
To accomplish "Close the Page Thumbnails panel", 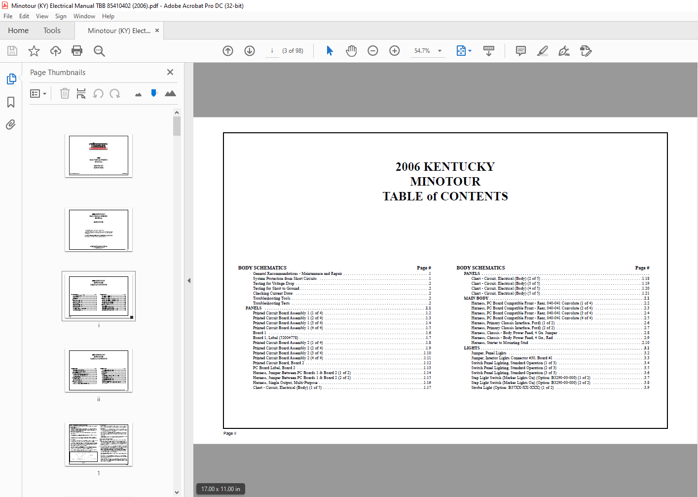I will pyautogui.click(x=170, y=72).
